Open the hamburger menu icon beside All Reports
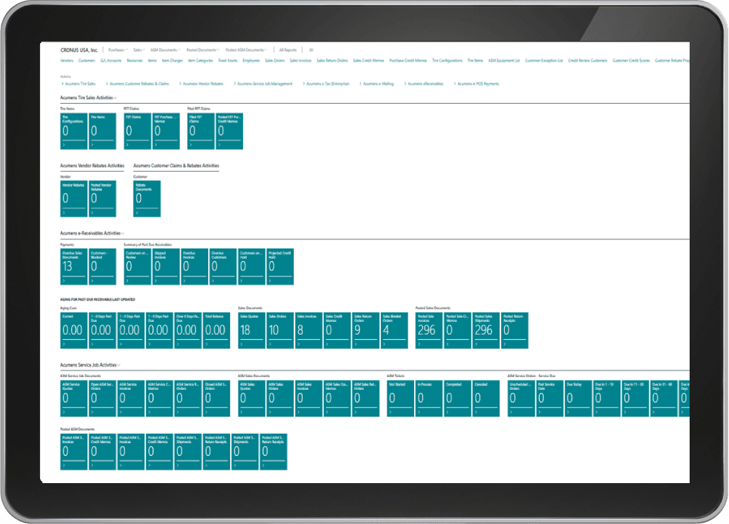The height and width of the screenshot is (524, 729). coord(311,50)
